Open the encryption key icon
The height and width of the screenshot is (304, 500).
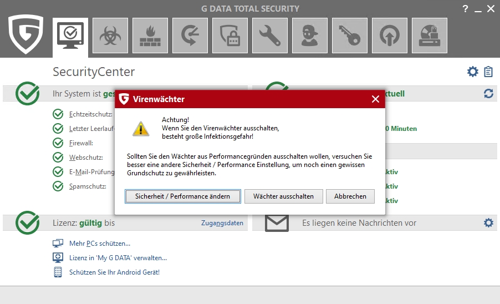click(349, 36)
